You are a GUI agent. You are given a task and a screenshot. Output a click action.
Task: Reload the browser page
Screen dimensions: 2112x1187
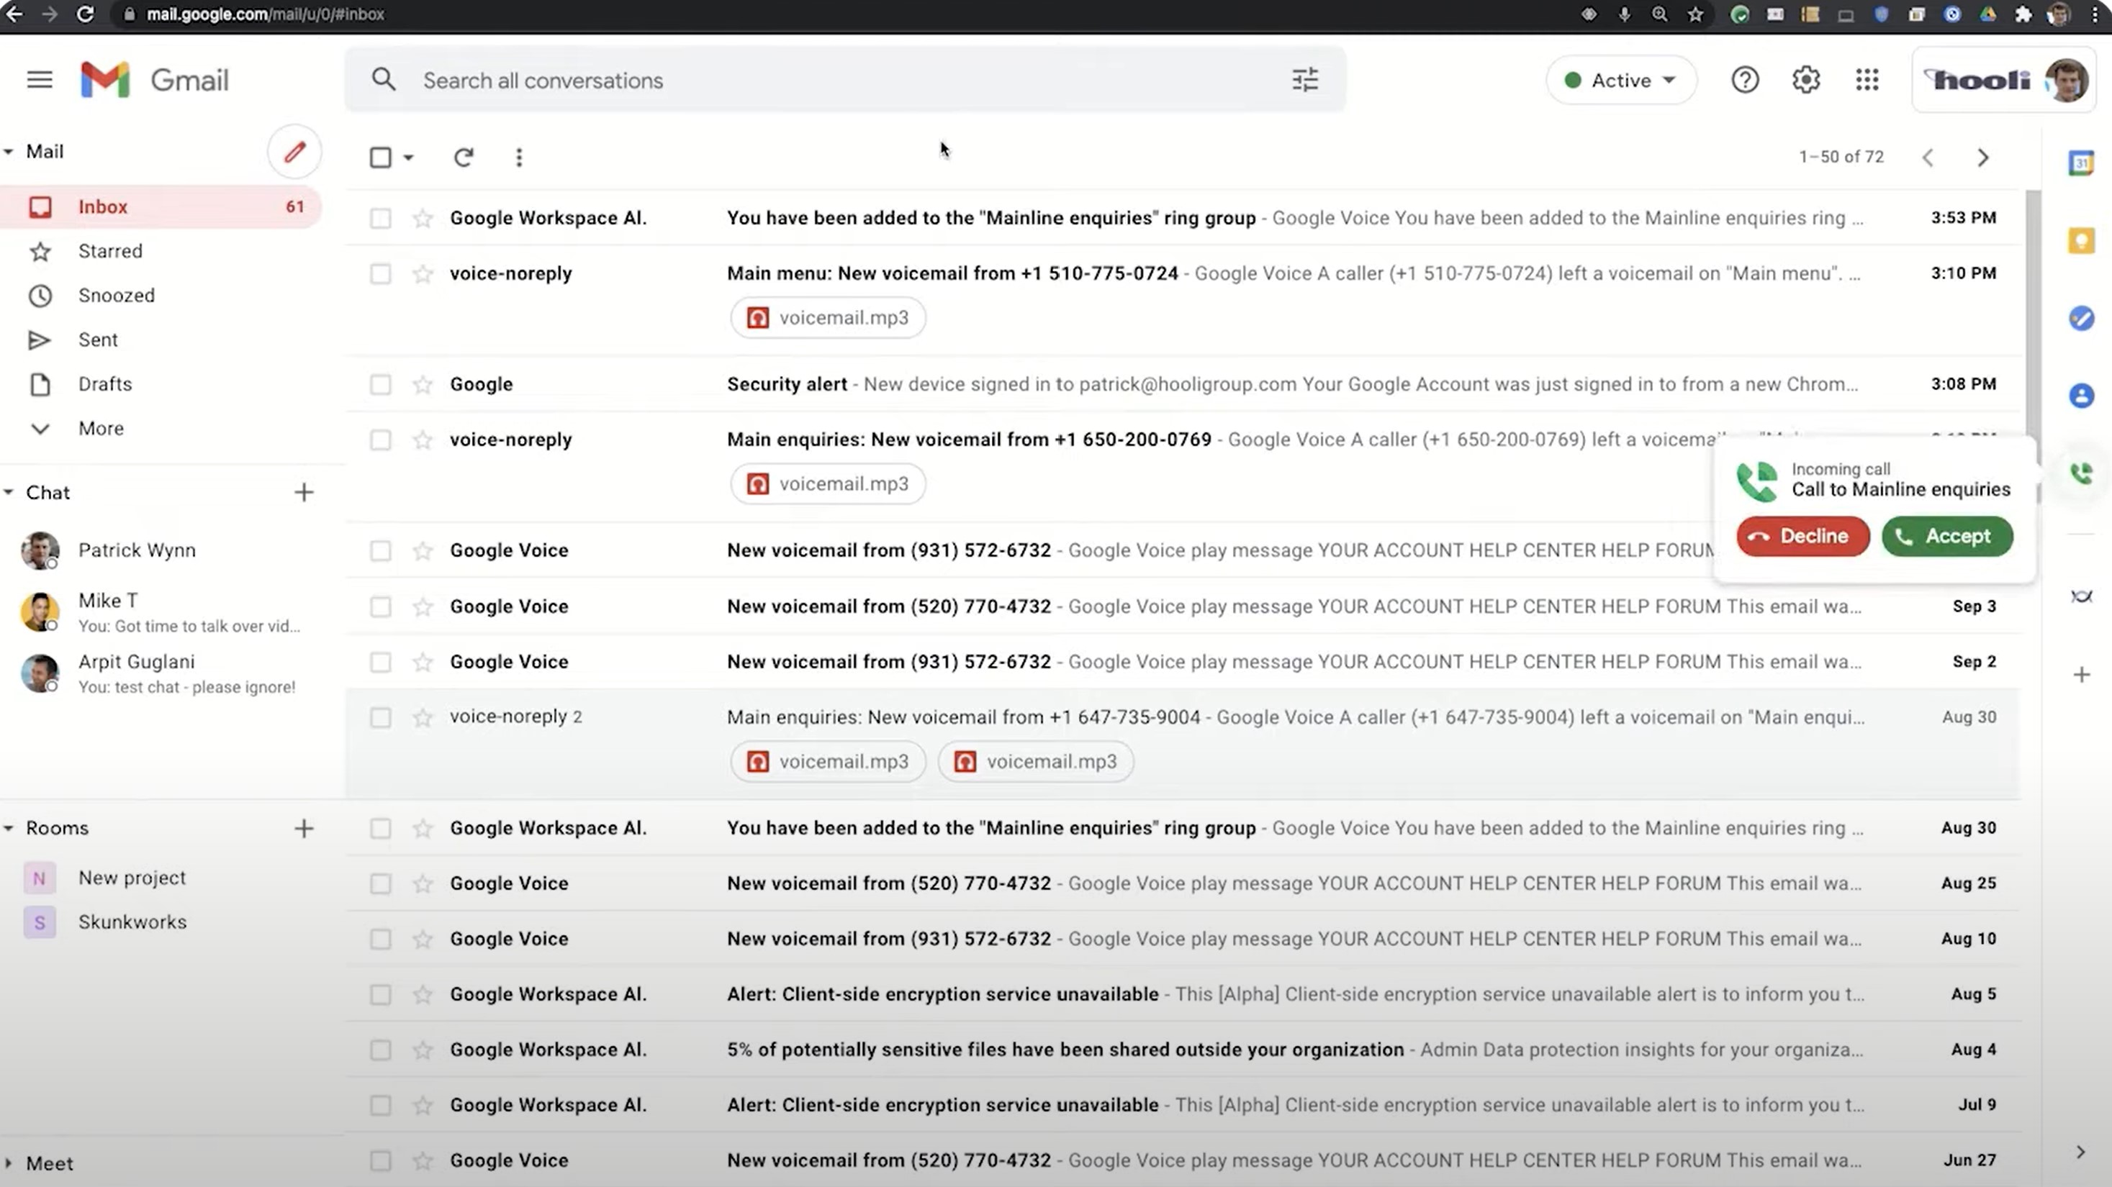pos(85,14)
